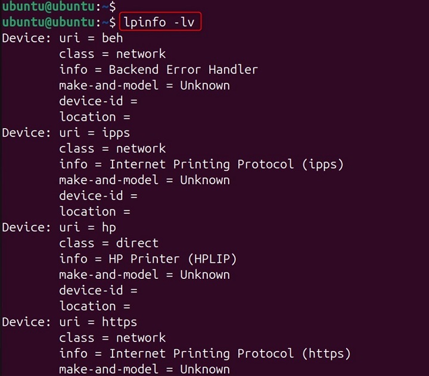Click the location line under hp device
Image resolution: width=429 pixels, height=376 pixels.
pos(95,306)
